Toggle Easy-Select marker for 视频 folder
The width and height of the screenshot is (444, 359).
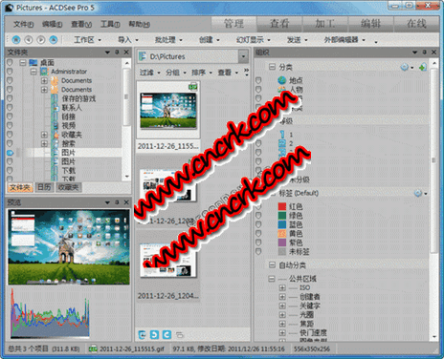coord(10,125)
